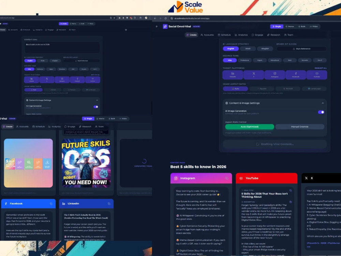The height and width of the screenshot is (256, 341).
Task: Copy the Facebook card content in bottom-left window
Action: [x=51, y=204]
